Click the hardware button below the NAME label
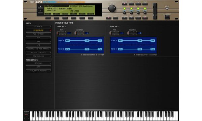The height and width of the screenshot is (121, 202). tap(48, 18)
